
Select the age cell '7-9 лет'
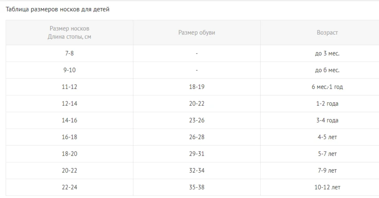pyautogui.click(x=327, y=171)
